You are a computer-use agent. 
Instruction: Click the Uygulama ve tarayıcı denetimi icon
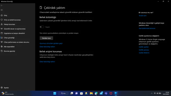click(x=2, y=33)
